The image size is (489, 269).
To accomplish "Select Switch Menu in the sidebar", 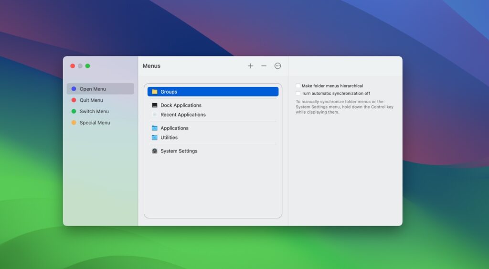I will pyautogui.click(x=100, y=111).
